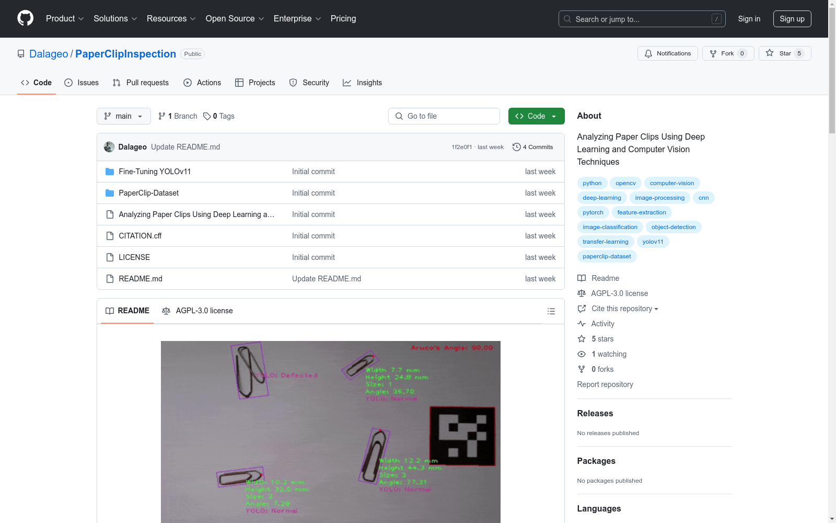Click the scale icon beside AGPL-3.0 license in About

pos(582,293)
